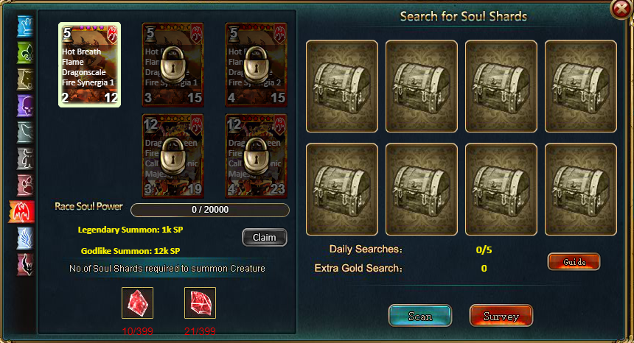Viewport: 634px width, 343px height.
Task: Select the green fleur-de-lis race banner
Action: point(25,53)
